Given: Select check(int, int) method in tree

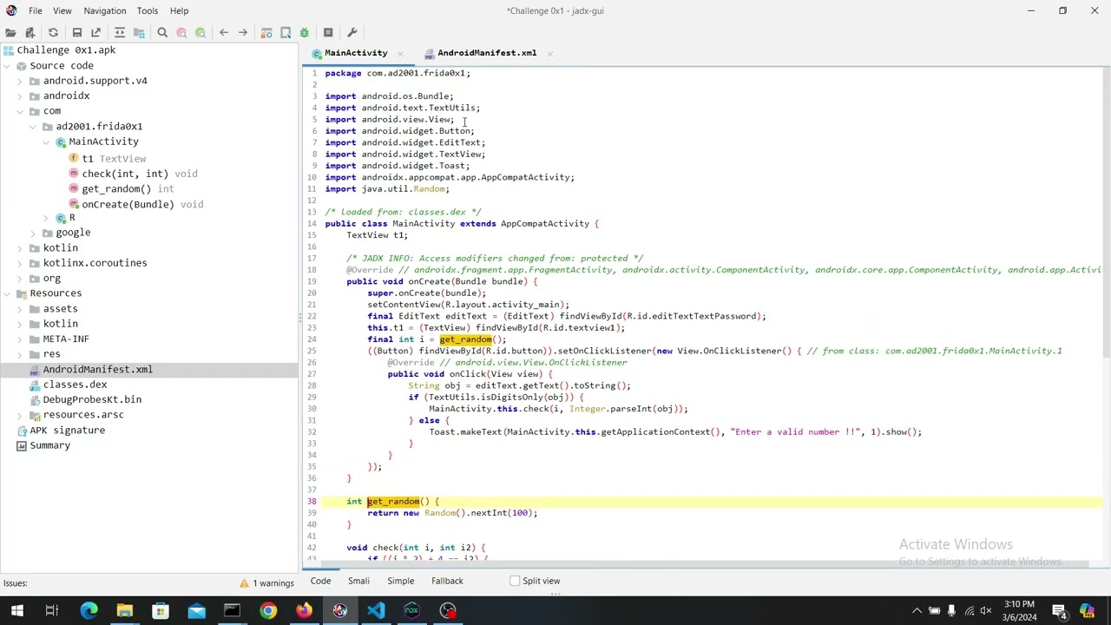Looking at the screenshot, I should (133, 174).
